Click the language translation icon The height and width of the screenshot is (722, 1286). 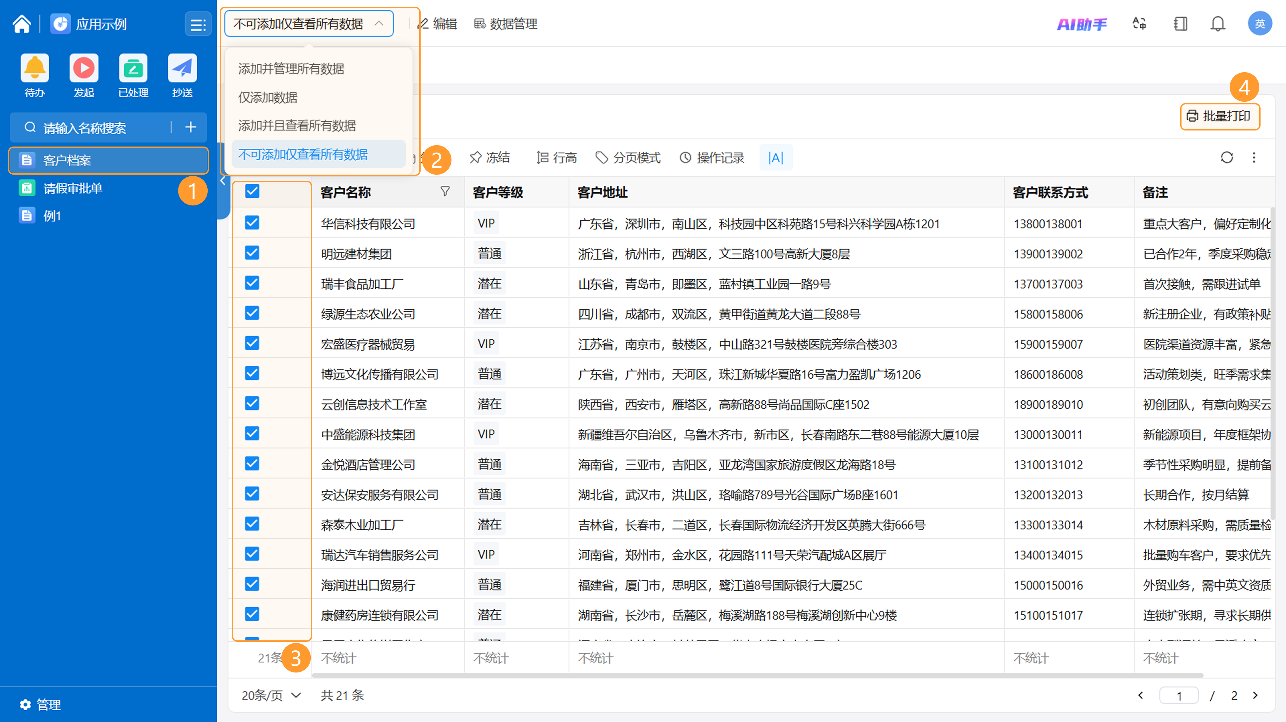point(1139,24)
